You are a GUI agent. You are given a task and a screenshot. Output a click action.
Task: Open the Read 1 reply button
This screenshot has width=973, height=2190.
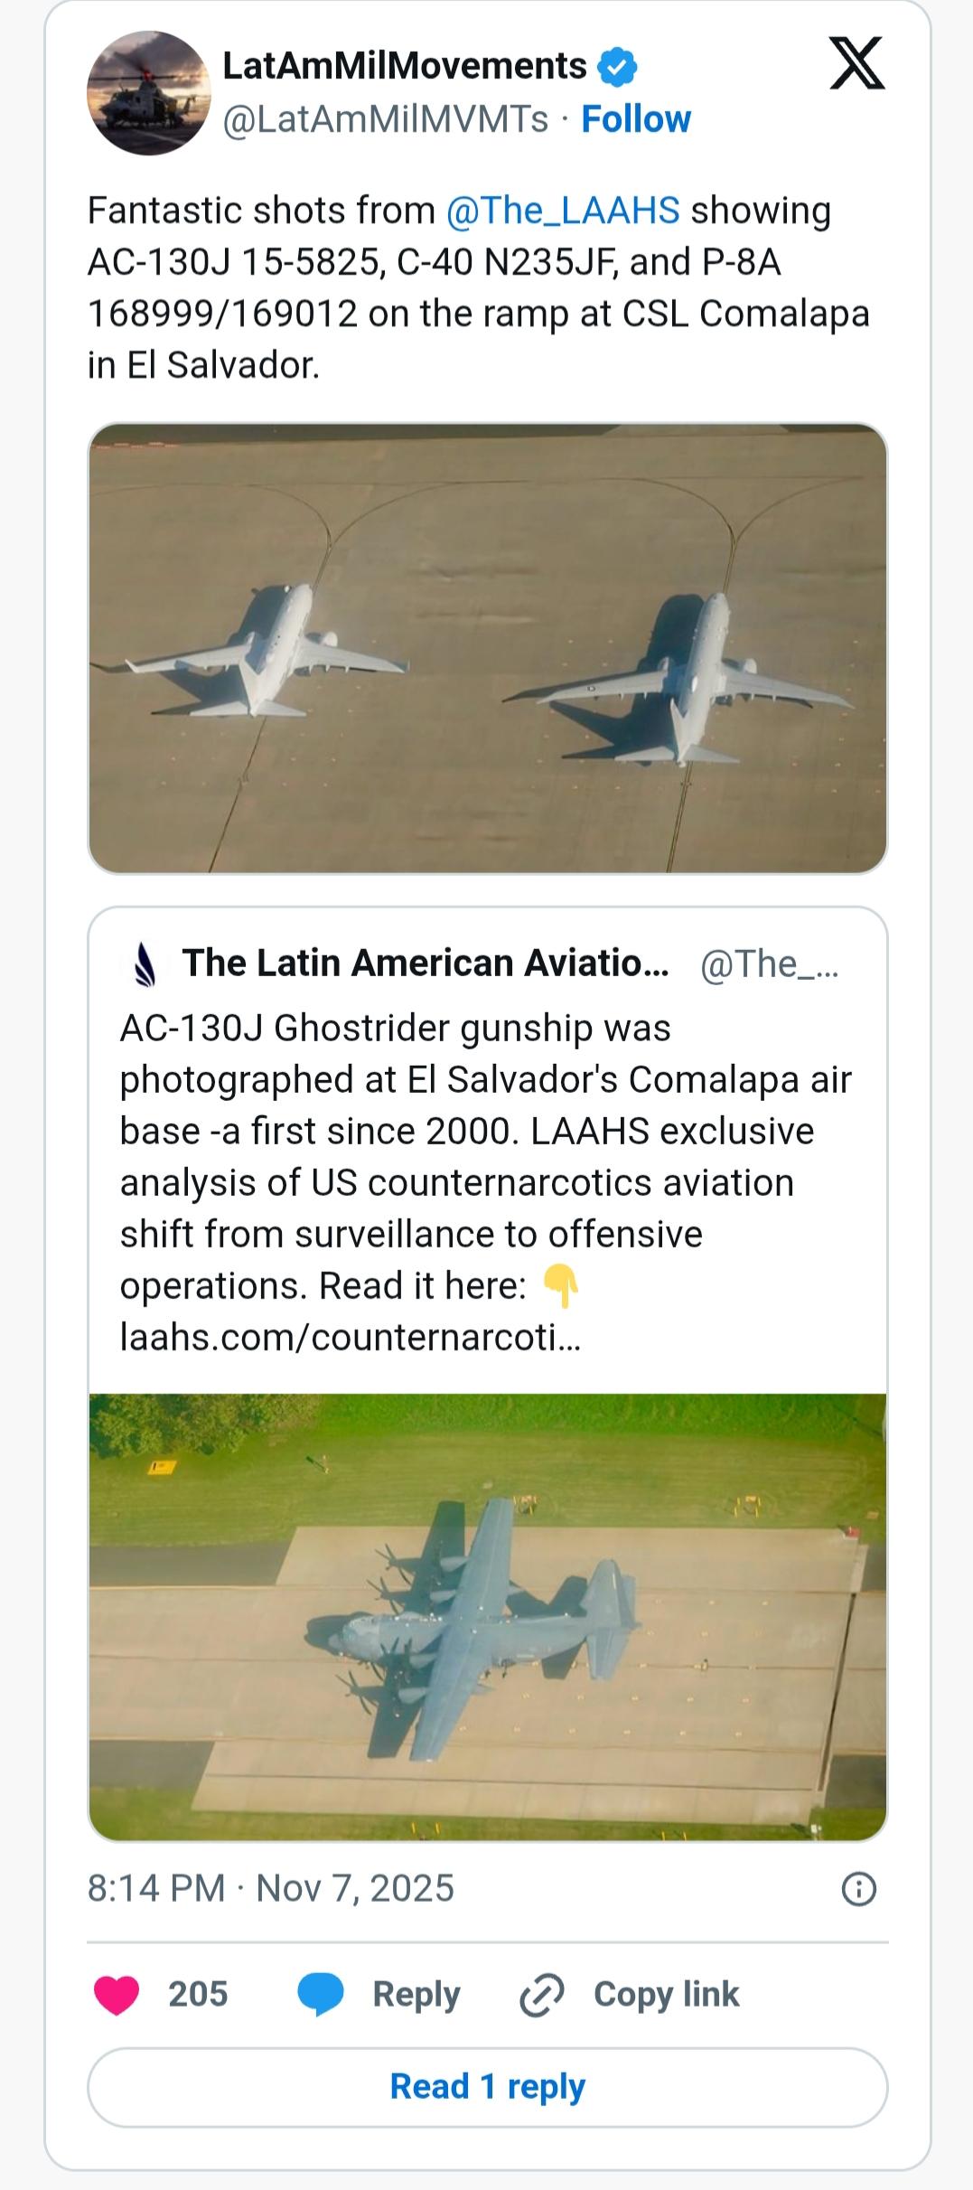click(488, 2086)
